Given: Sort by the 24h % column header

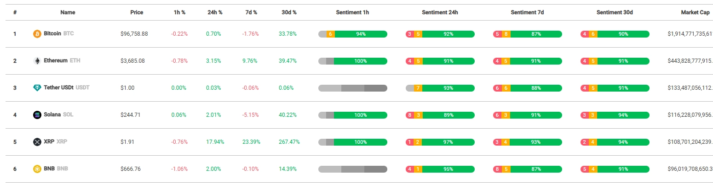Looking at the screenshot, I should [215, 12].
